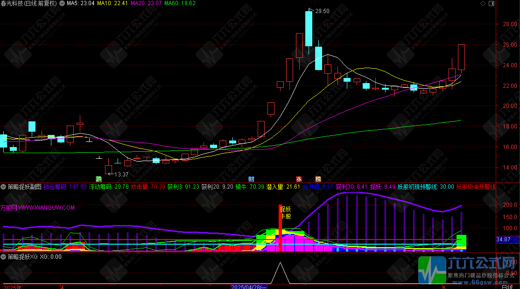Click the window layout icon at top-right
Screen dimensions: 520x289
[492, 3]
